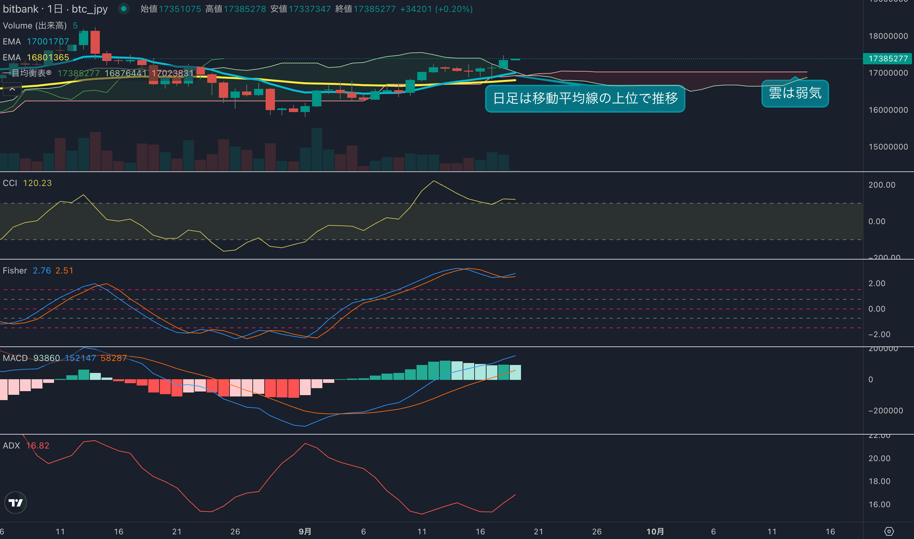The height and width of the screenshot is (539, 914).
Task: Click the MACD indicator label
Action: click(15, 358)
